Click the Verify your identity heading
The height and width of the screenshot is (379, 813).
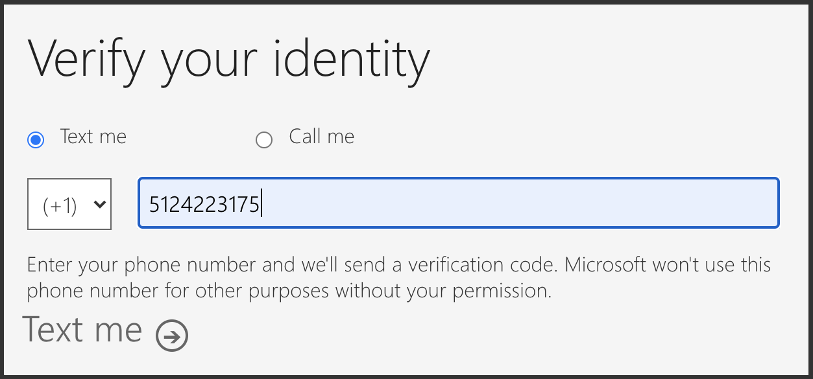pyautogui.click(x=228, y=58)
